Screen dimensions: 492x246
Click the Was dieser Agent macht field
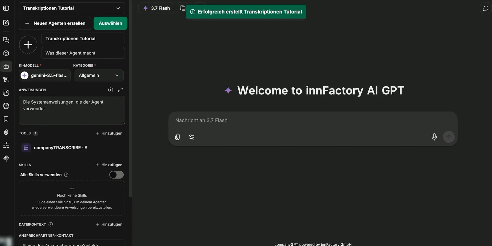coord(83,53)
